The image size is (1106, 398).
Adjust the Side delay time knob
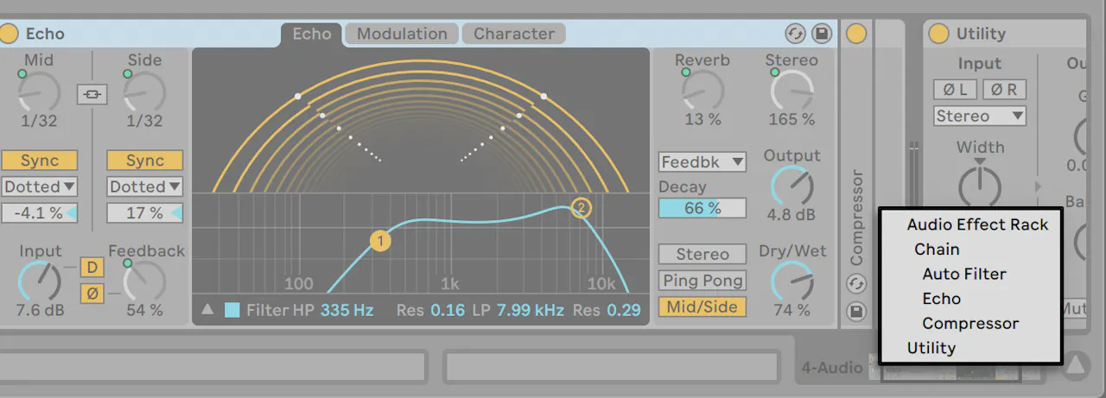pos(144,92)
